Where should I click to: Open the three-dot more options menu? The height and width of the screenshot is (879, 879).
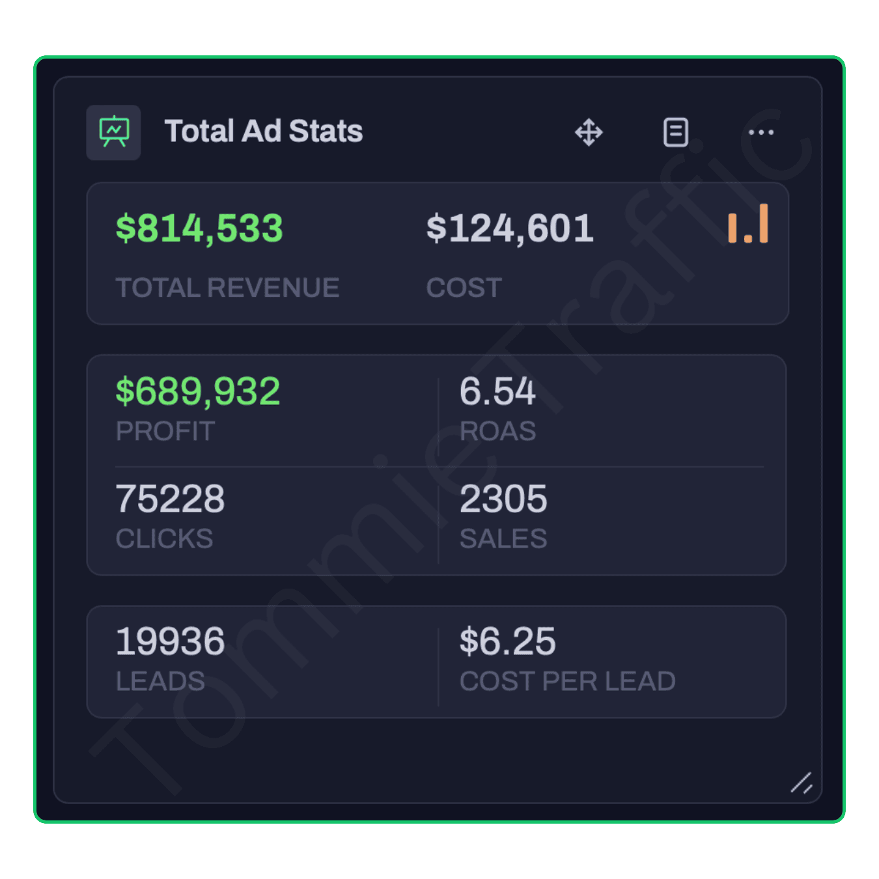pyautogui.click(x=760, y=132)
